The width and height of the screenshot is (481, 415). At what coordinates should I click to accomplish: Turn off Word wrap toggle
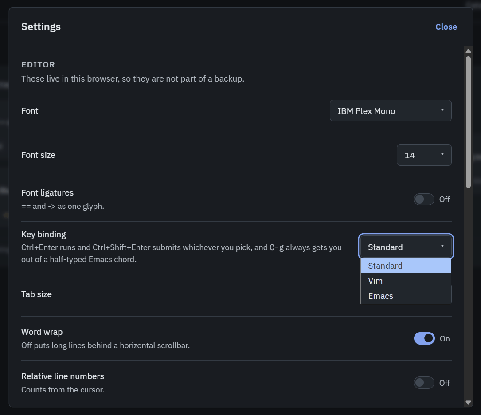pos(424,338)
